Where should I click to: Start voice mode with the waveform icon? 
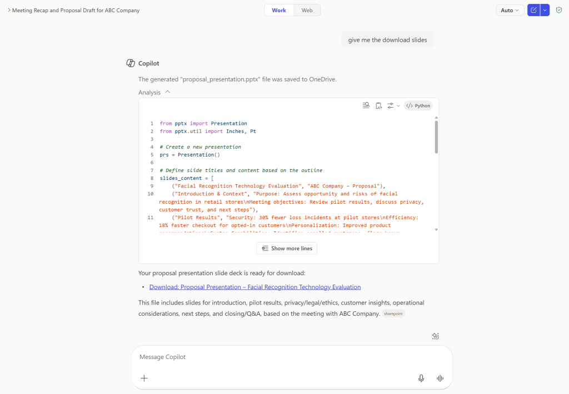point(440,378)
